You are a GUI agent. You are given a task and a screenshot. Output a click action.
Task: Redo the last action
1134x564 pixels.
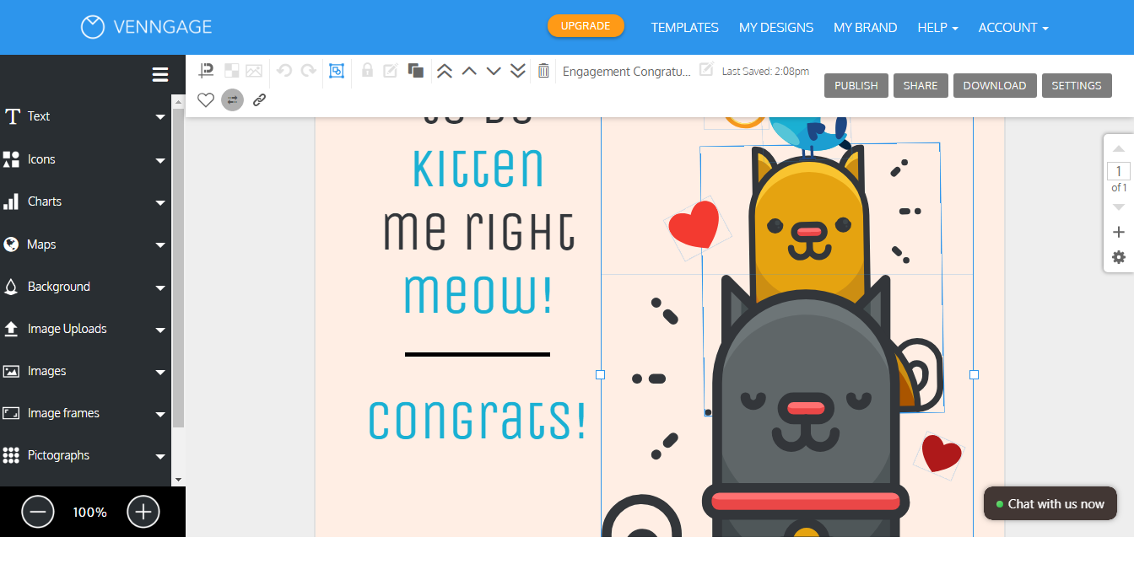point(309,71)
